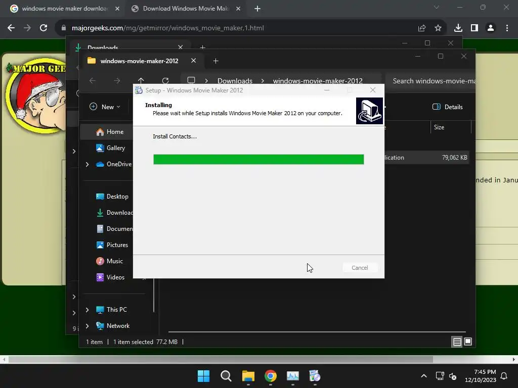Open Music quick access folder
Viewport: 518px width, 388px height.
pyautogui.click(x=109, y=261)
